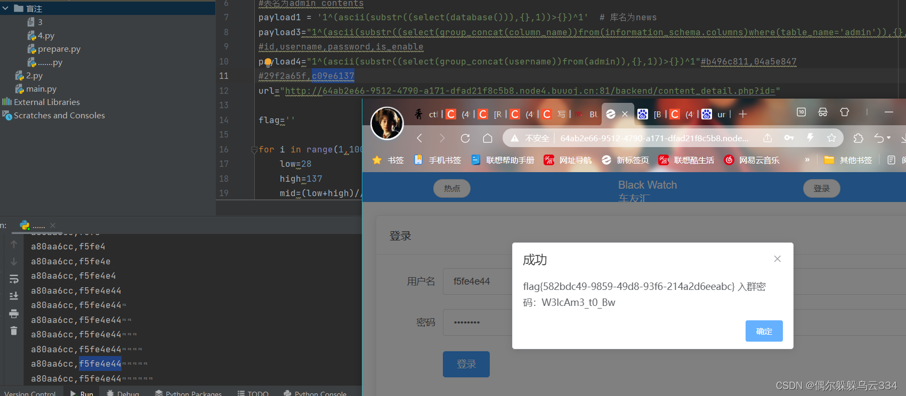Viewport: 906px width, 396px height.
Task: Toggle soft-wrap in Run console
Action: click(14, 279)
